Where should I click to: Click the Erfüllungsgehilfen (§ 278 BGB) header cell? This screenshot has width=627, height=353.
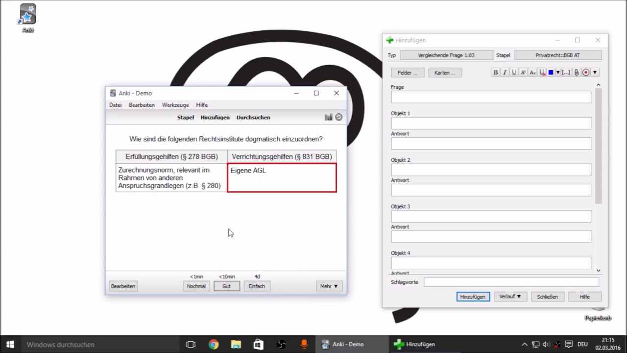[x=172, y=157]
